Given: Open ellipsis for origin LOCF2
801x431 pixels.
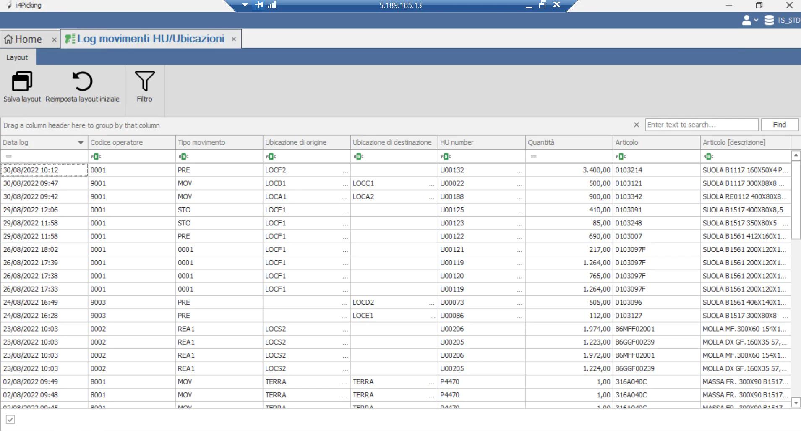Looking at the screenshot, I should point(345,170).
